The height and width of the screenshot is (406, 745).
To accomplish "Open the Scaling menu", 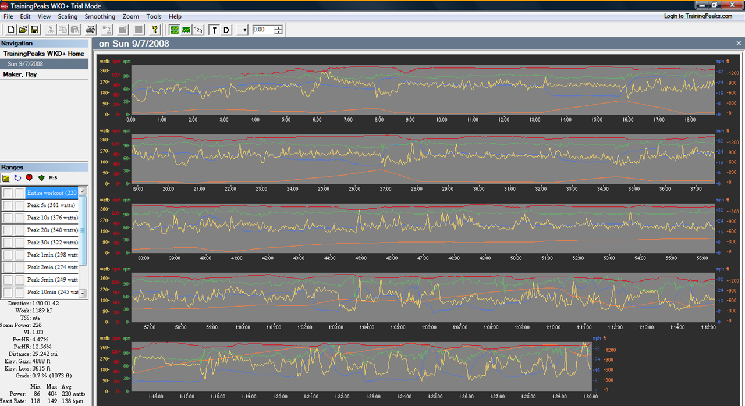I will pyautogui.click(x=68, y=16).
